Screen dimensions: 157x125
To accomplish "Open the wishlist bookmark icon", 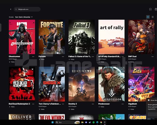I will 150,9.
